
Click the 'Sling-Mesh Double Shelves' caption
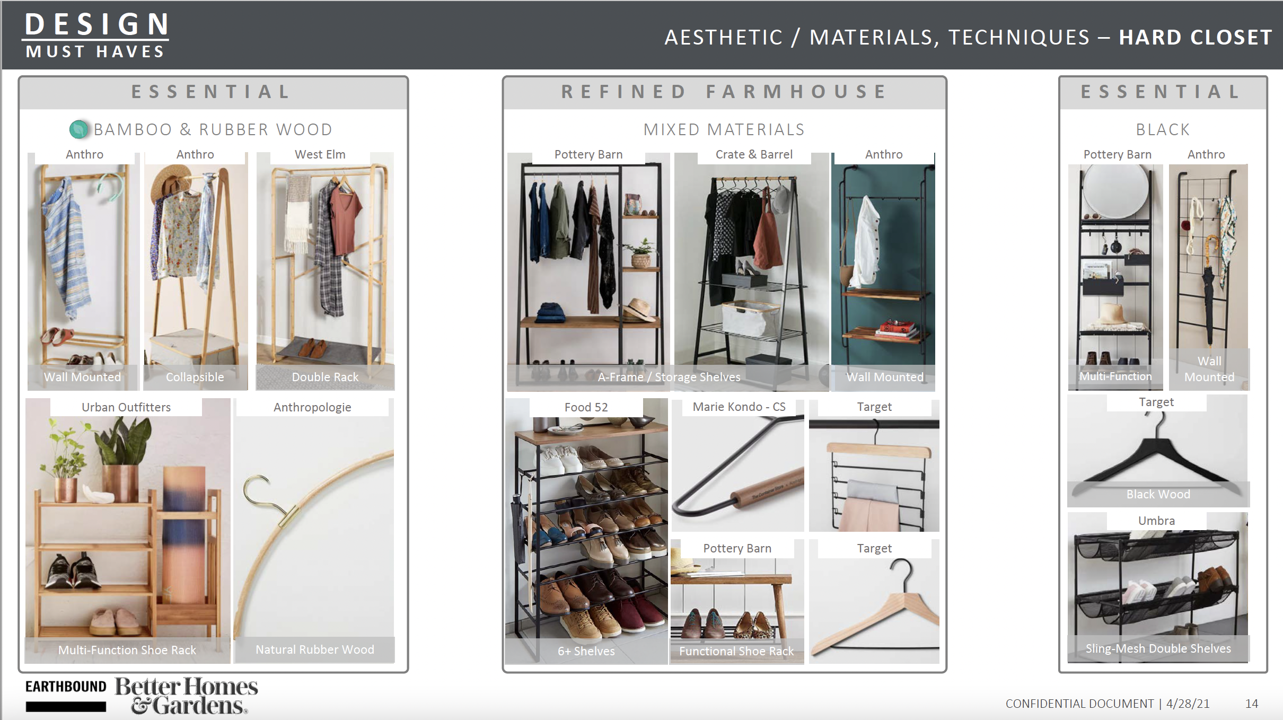pos(1158,648)
